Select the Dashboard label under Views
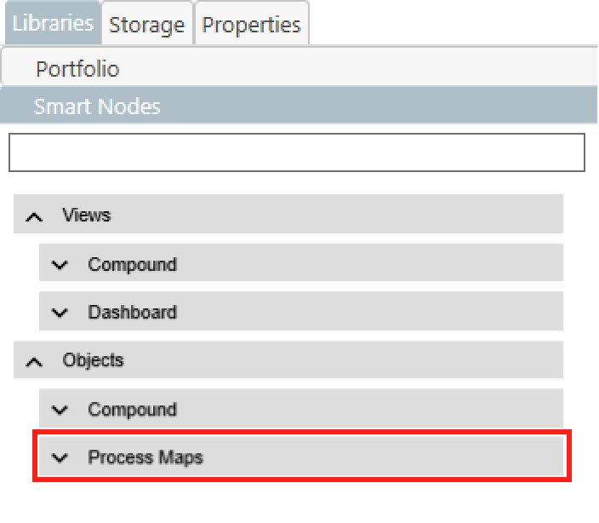Image resolution: width=599 pixels, height=523 pixels. (x=132, y=312)
